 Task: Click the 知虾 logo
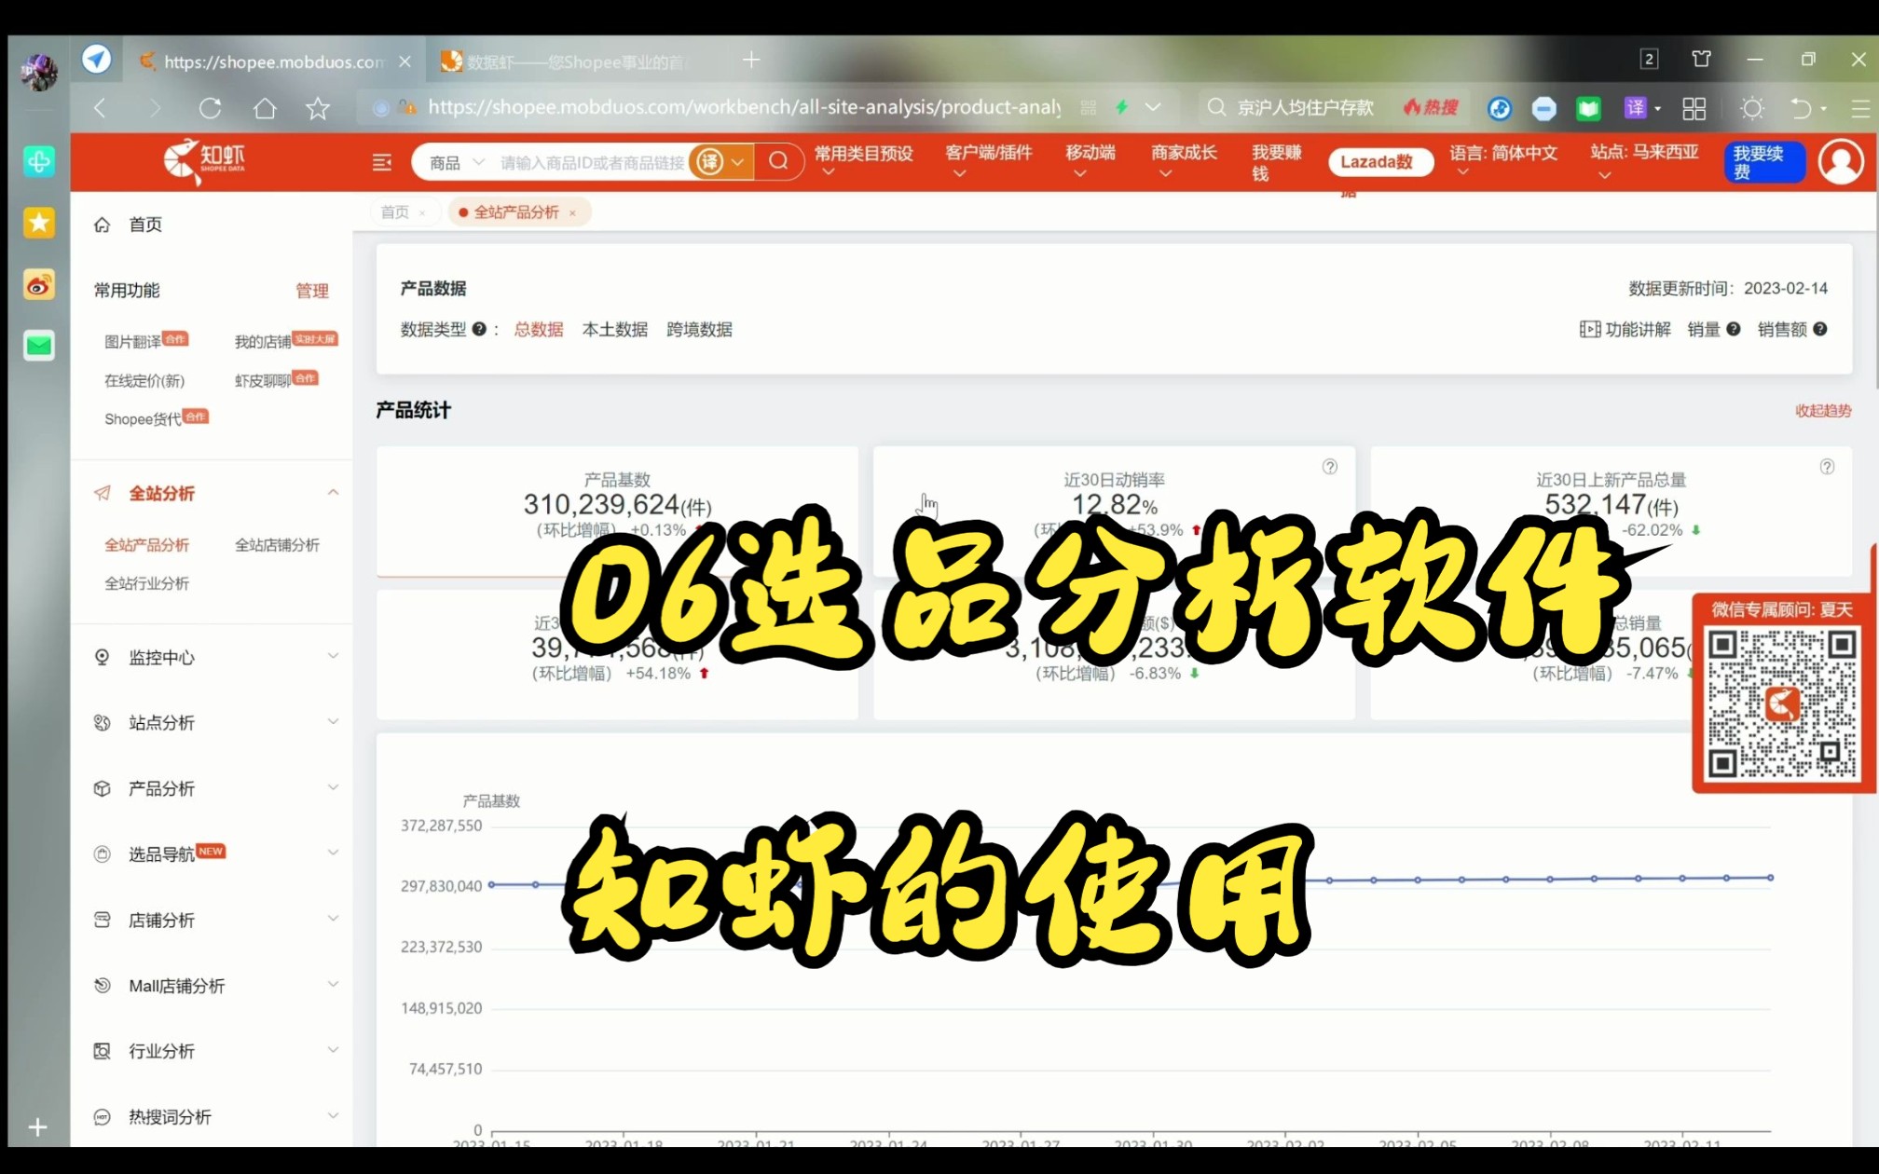coord(205,160)
